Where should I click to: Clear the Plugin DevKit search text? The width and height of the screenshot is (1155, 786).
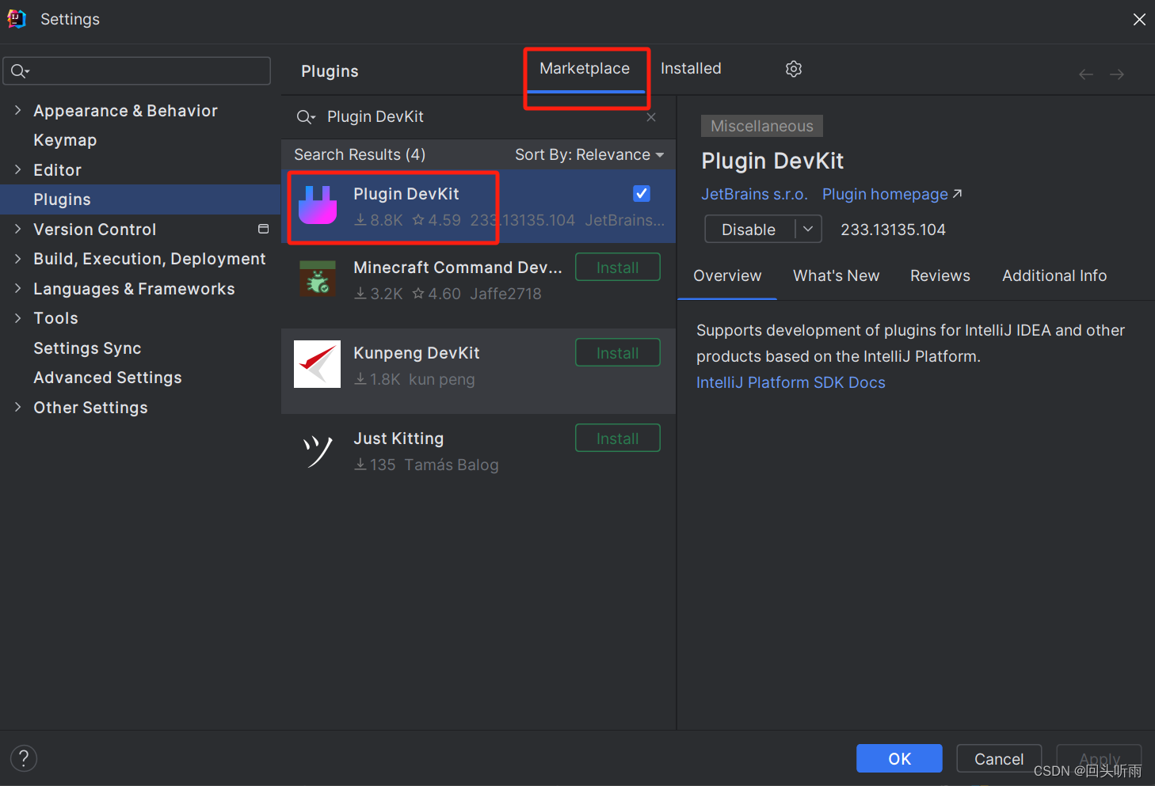(651, 117)
